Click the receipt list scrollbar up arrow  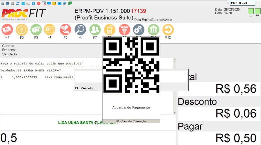pos(174,60)
